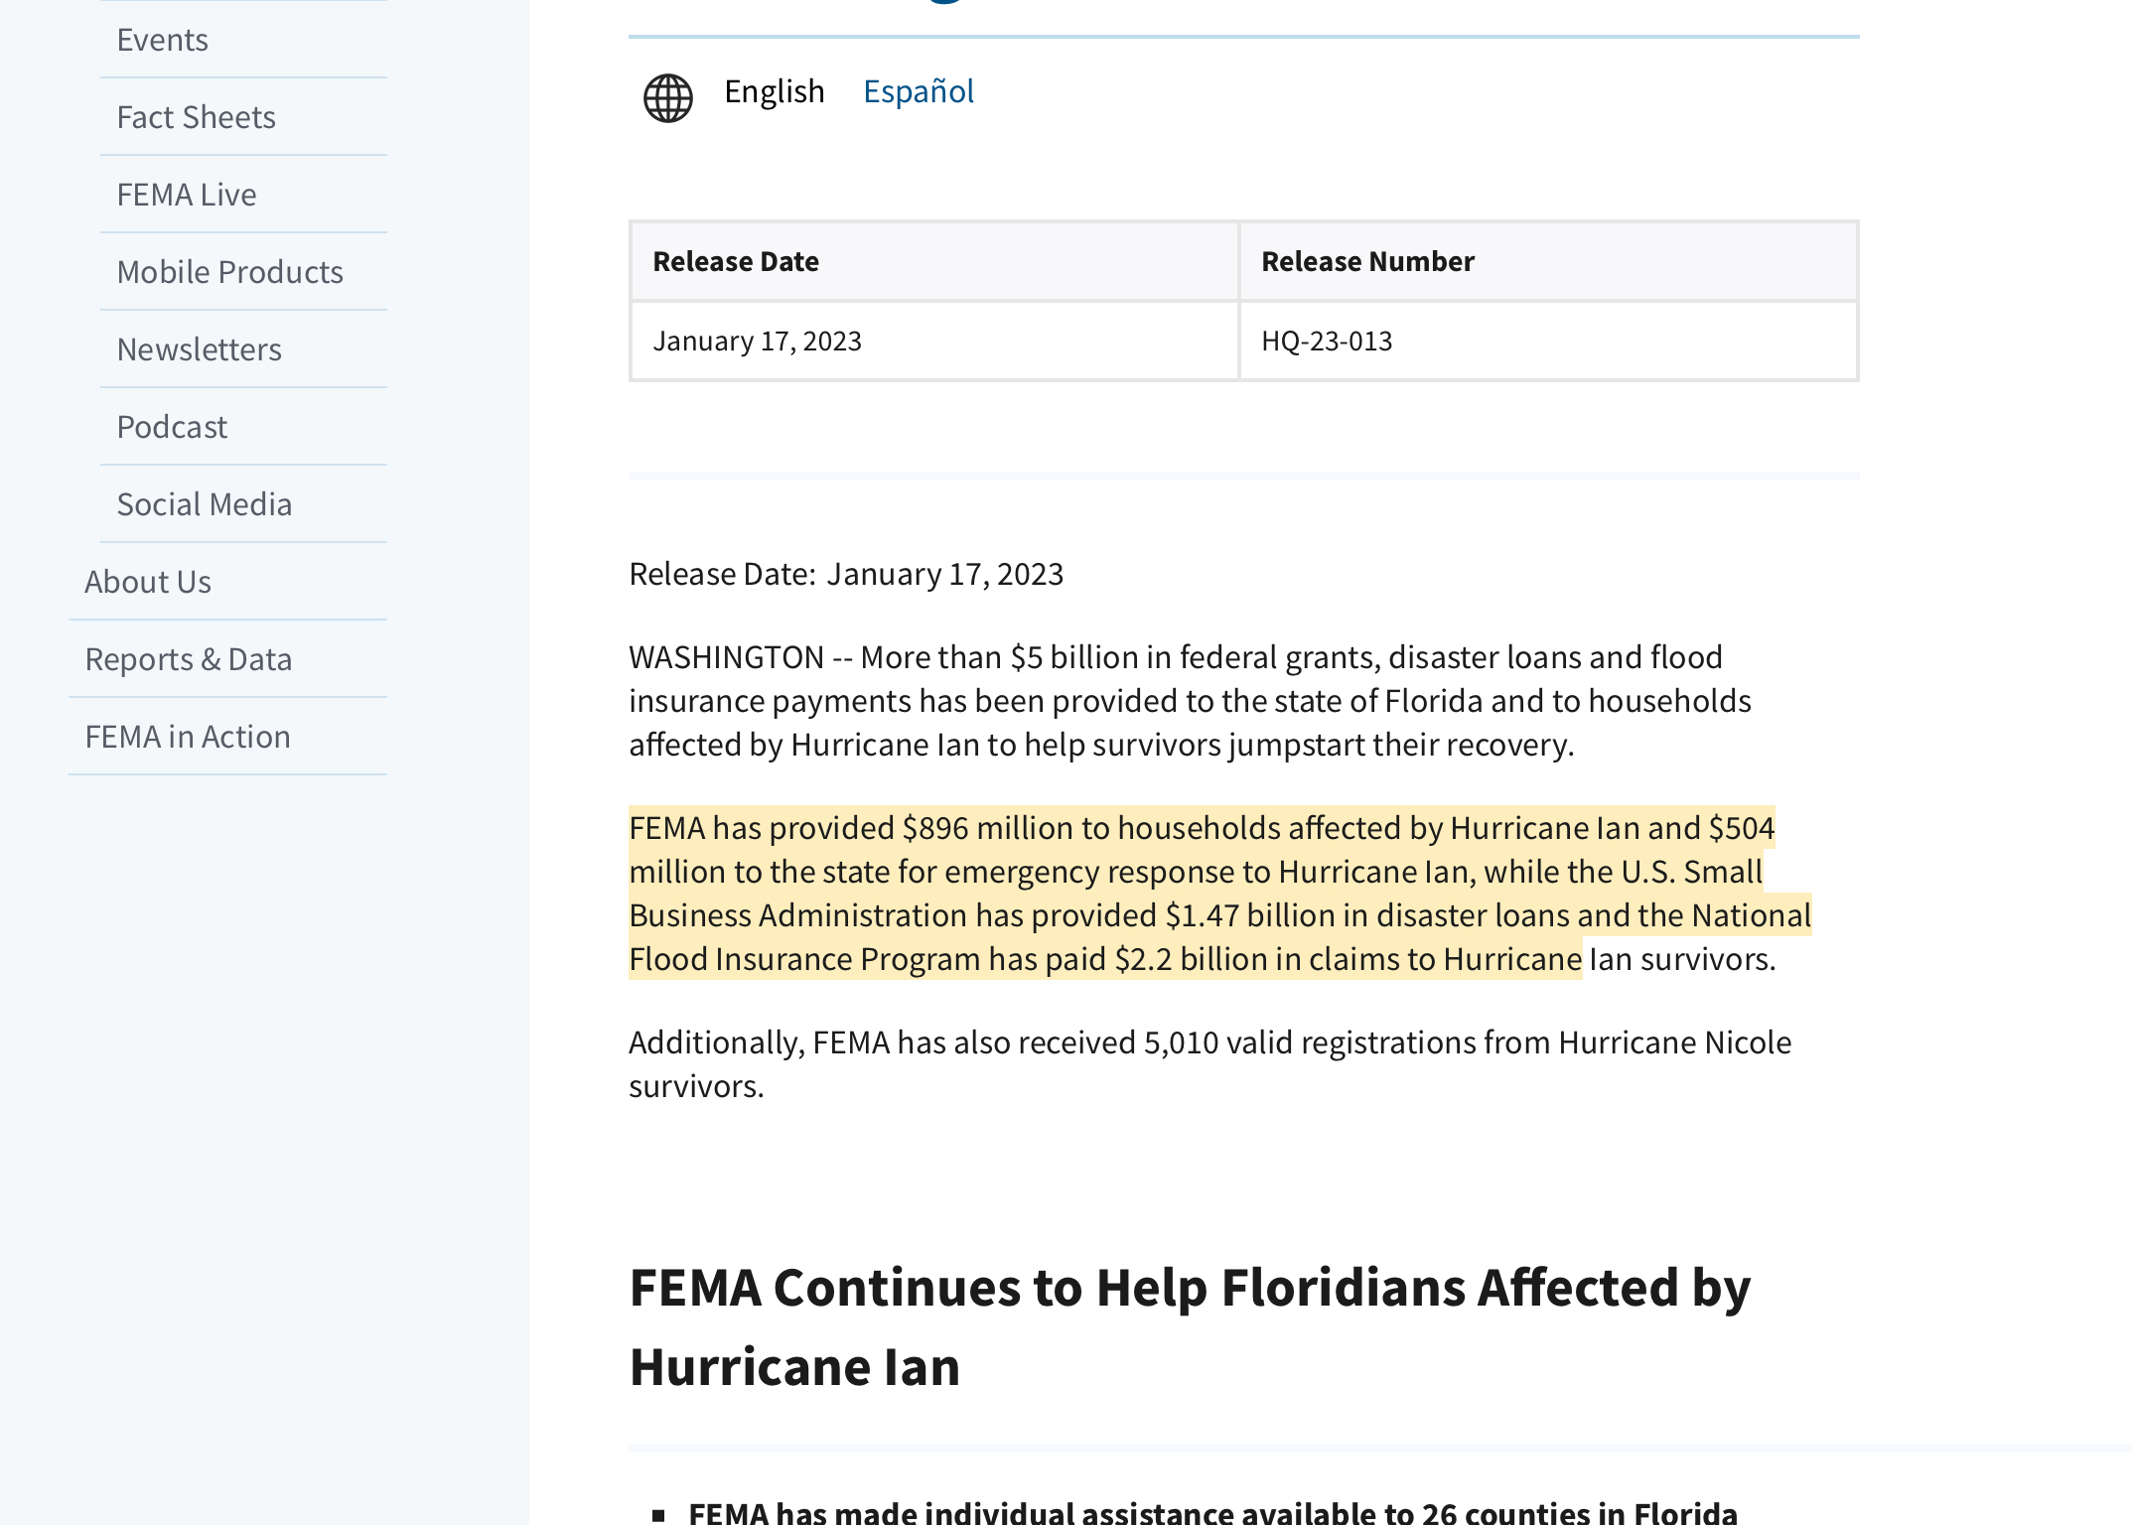The width and height of the screenshot is (2132, 1525).
Task: Open the FEMA Live page
Action: point(187,195)
